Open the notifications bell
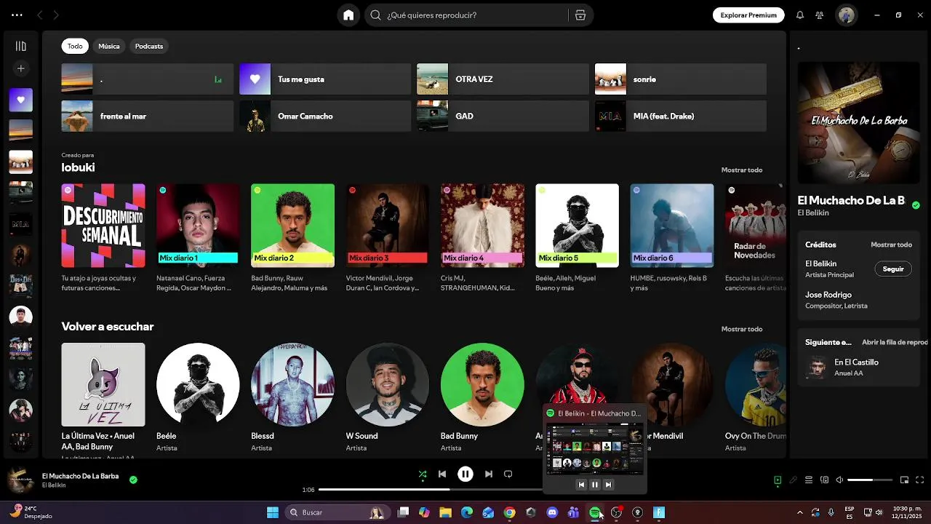 pyautogui.click(x=800, y=15)
